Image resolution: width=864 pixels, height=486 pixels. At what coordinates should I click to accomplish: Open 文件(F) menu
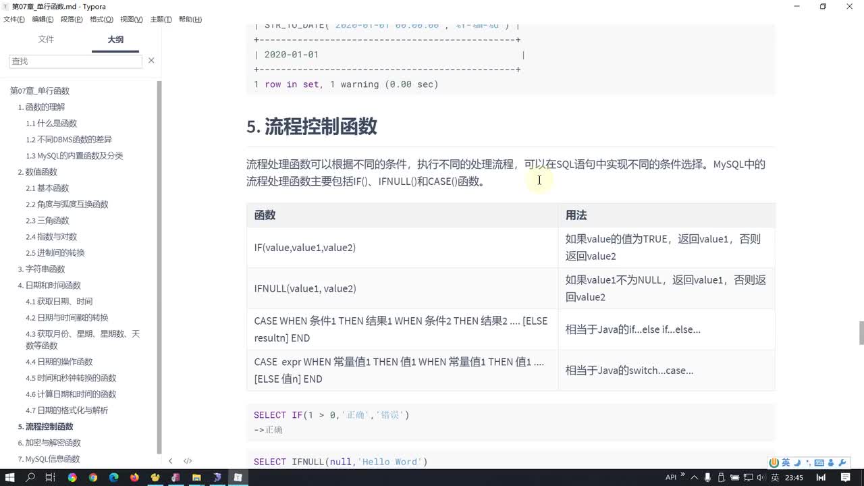point(14,20)
